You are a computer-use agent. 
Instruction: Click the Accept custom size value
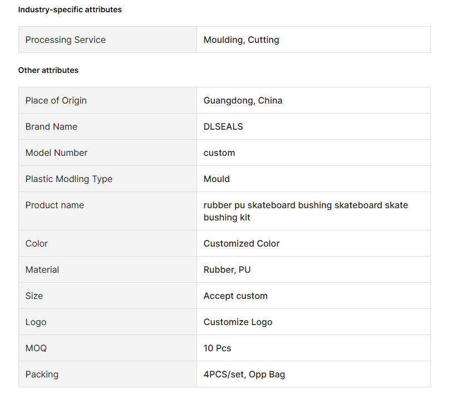click(x=235, y=296)
